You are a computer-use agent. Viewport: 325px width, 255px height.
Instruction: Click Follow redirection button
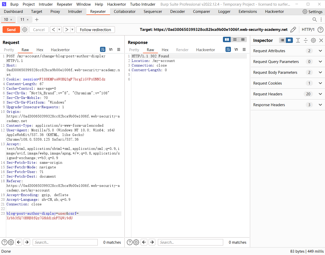(95, 30)
